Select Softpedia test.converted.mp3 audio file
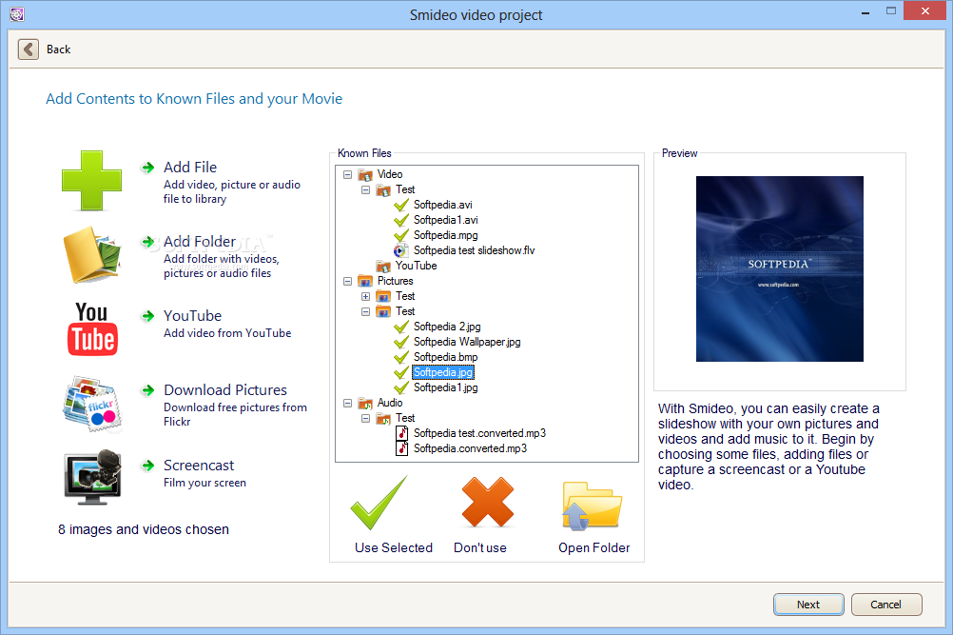 [x=479, y=433]
